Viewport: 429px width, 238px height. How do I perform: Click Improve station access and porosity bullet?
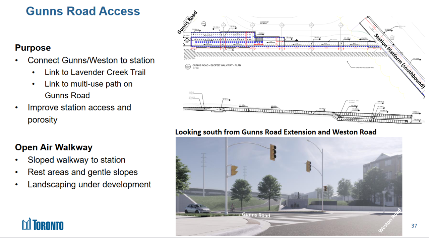coord(79,113)
